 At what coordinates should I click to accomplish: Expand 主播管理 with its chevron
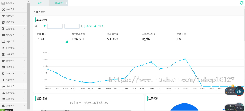[24, 29]
